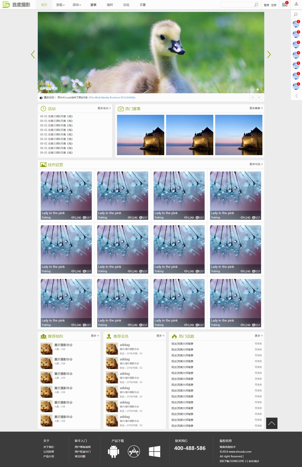Click the 注册 register link

coord(274,5)
